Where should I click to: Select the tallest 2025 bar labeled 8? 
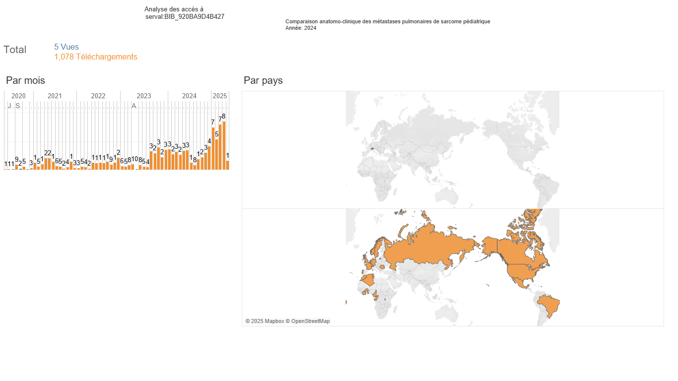tap(224, 145)
